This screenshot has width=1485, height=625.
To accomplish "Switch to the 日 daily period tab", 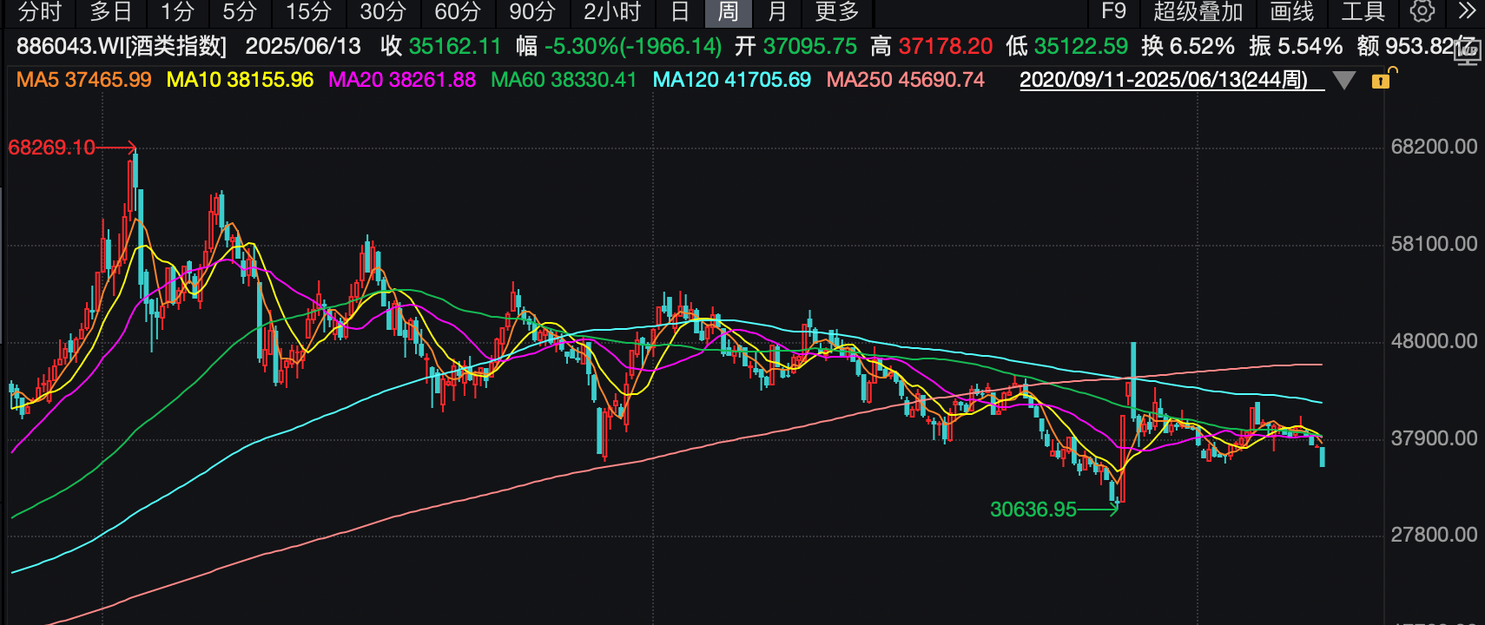I will click(x=680, y=11).
